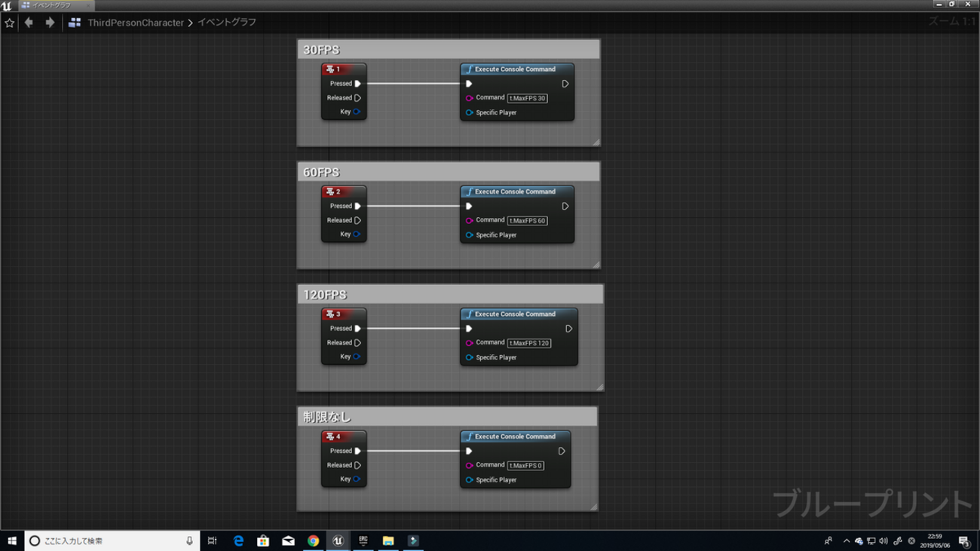The width and height of the screenshot is (980, 551).
Task: Click Specific Player pin in 30FPS node
Action: click(x=469, y=112)
